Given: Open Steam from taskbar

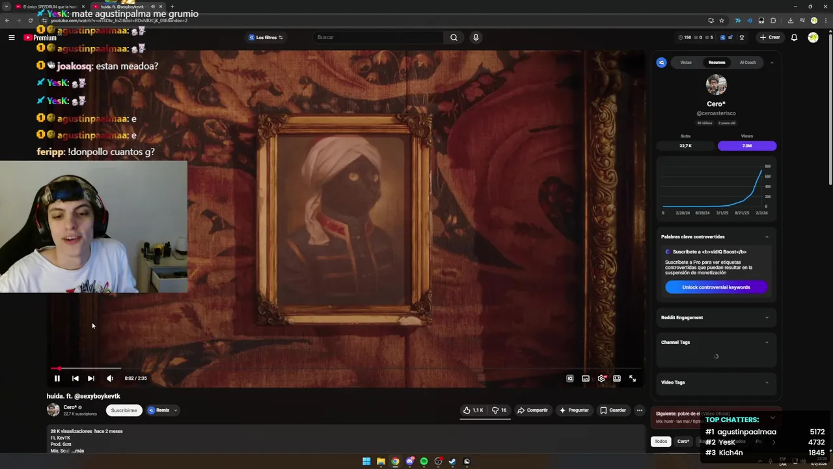Looking at the screenshot, I should point(452,461).
